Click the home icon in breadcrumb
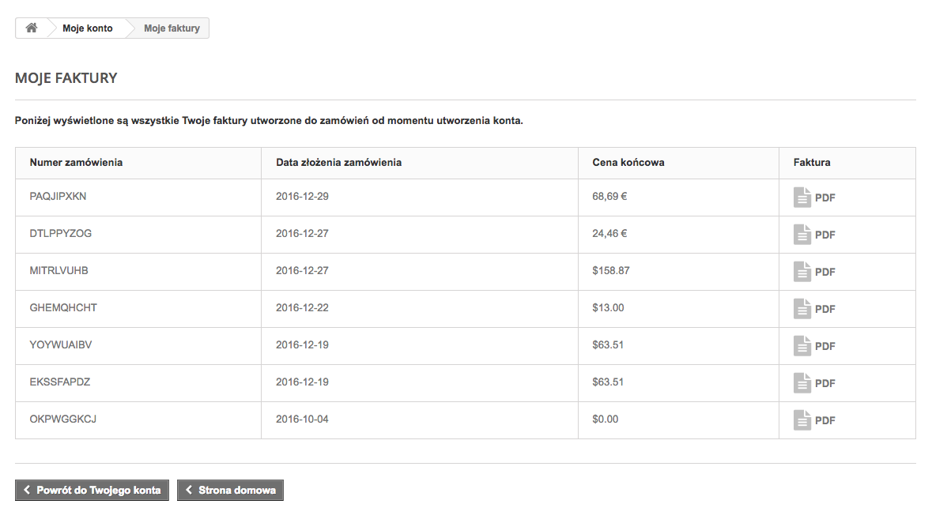 [x=32, y=28]
